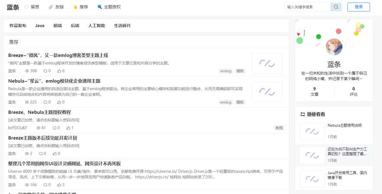The image size is (382, 194).
Task: Open the 整理几个常用的网页UI设计灵感网站 article
Action: 65,164
